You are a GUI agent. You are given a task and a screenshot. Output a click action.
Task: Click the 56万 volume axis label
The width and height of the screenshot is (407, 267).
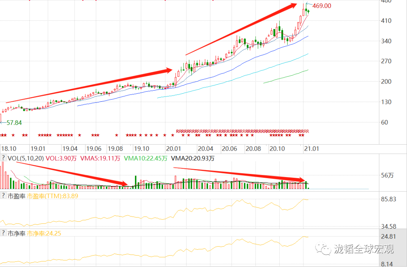tap(387, 175)
